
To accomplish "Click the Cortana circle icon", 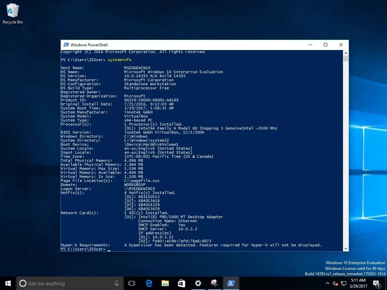I will (x=23, y=283).
